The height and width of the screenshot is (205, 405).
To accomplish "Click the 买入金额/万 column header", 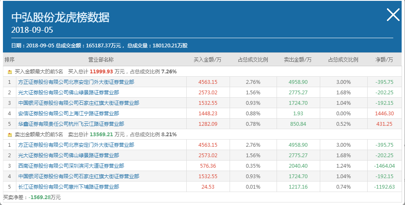I will (x=208, y=60).
